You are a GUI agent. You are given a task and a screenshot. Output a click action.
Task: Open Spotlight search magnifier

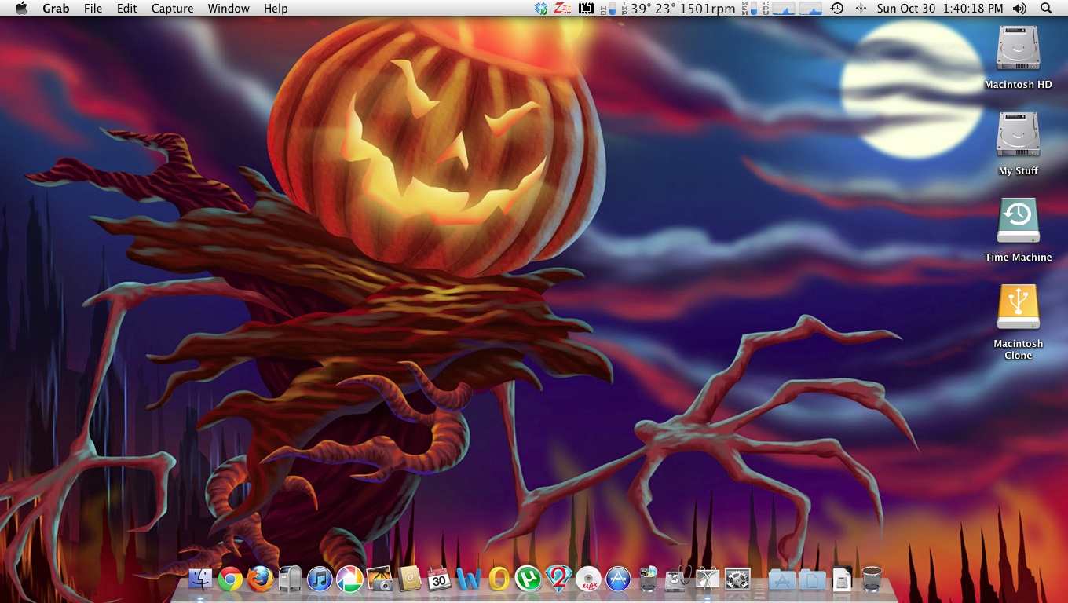click(x=1045, y=9)
